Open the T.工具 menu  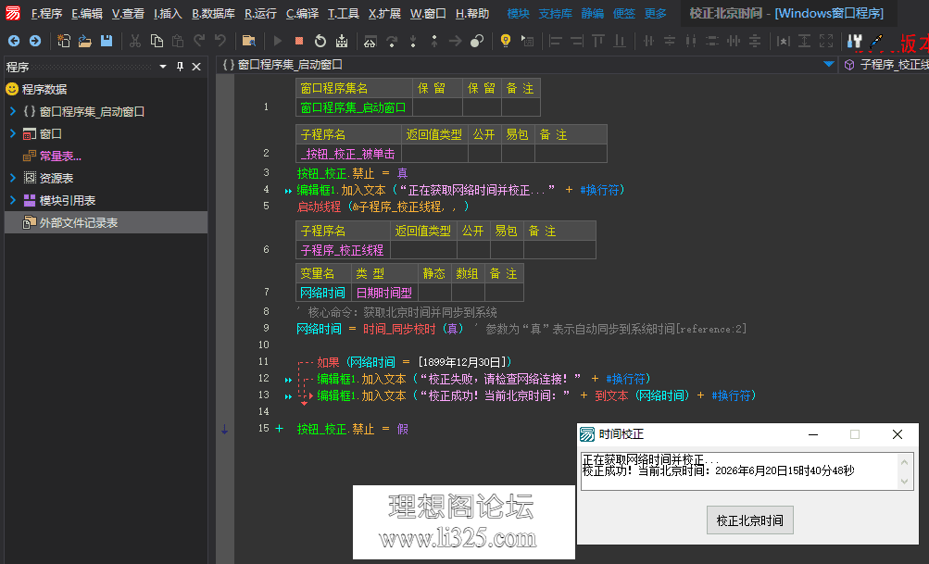343,13
